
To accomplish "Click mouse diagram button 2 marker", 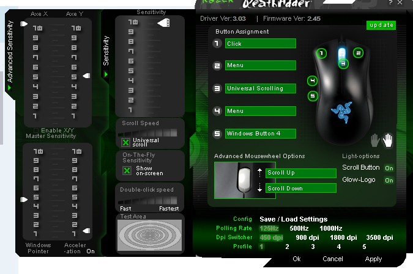I will click(x=358, y=53).
